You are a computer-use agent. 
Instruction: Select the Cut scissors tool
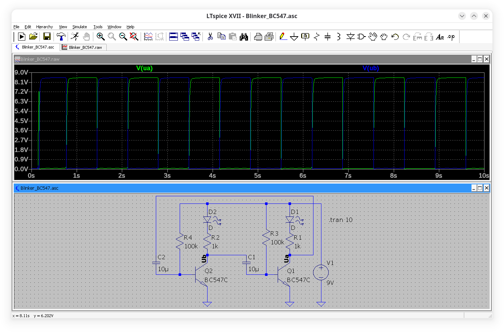tap(210, 37)
